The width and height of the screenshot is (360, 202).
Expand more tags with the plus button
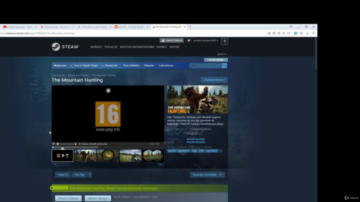tap(220, 151)
